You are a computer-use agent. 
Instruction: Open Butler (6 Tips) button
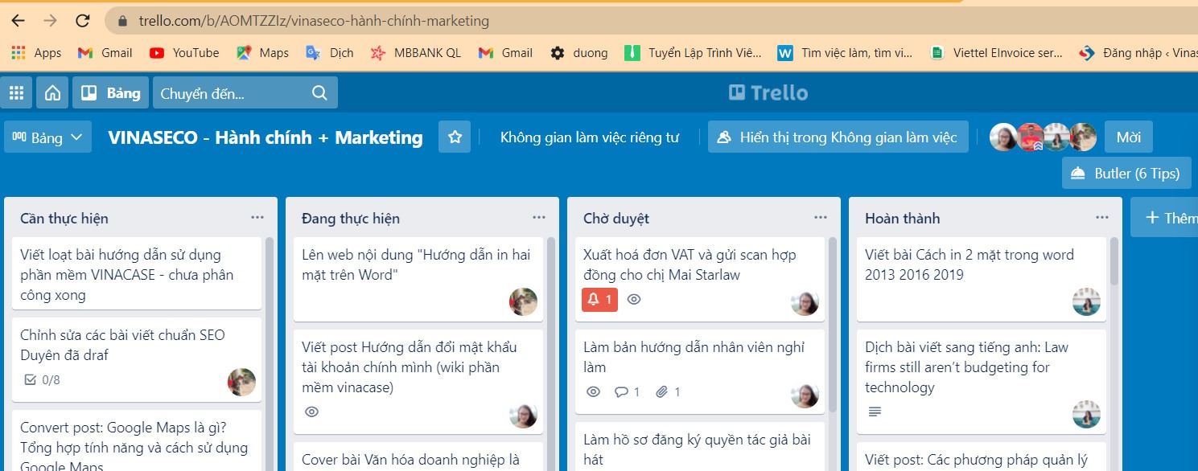(x=1126, y=174)
